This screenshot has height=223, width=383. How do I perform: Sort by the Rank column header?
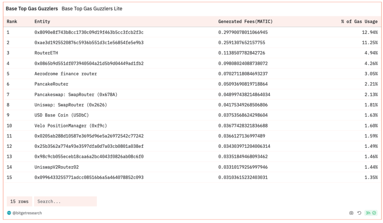pyautogui.click(x=12, y=22)
